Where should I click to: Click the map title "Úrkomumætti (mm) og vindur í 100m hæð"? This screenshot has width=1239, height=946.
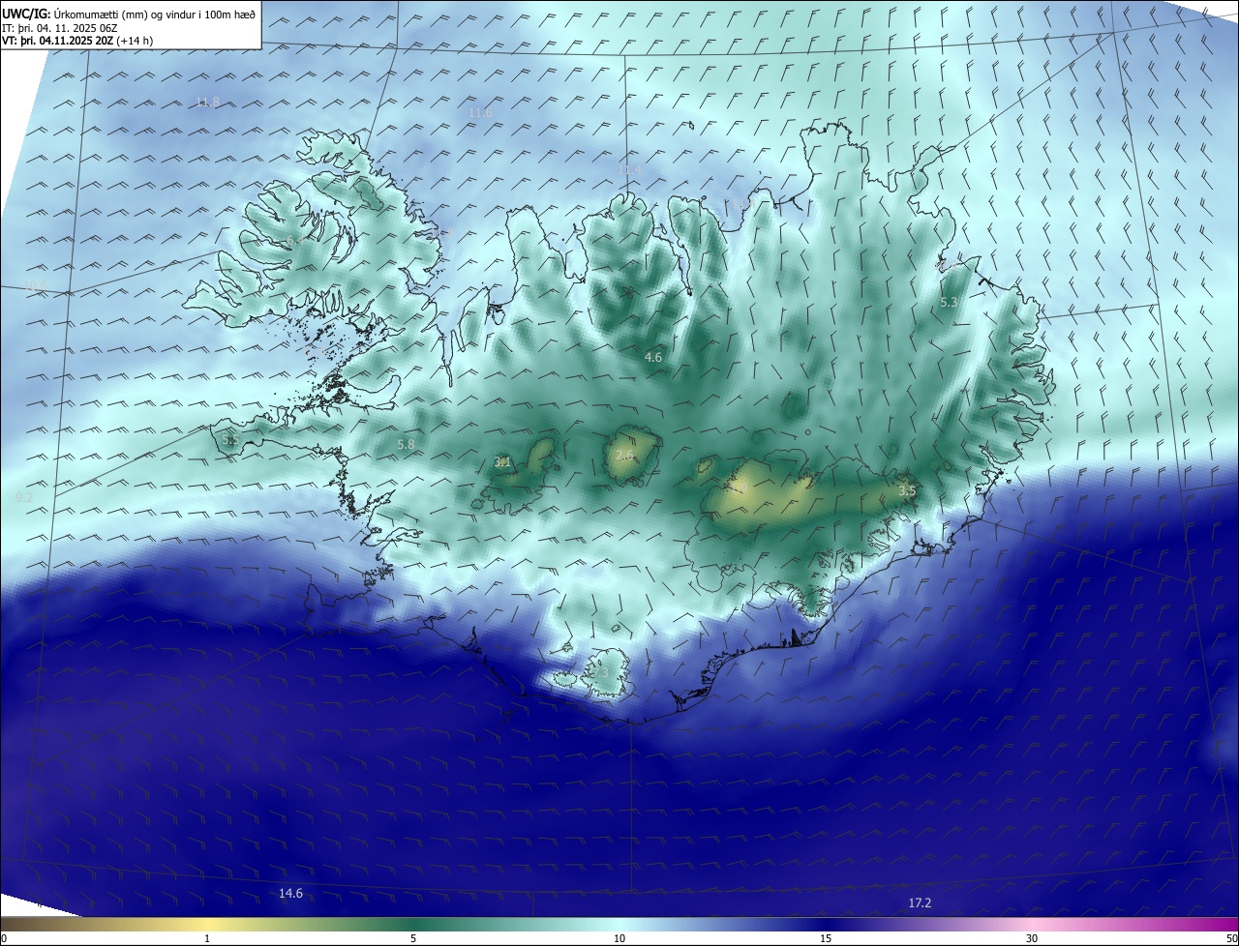pyautogui.click(x=154, y=15)
